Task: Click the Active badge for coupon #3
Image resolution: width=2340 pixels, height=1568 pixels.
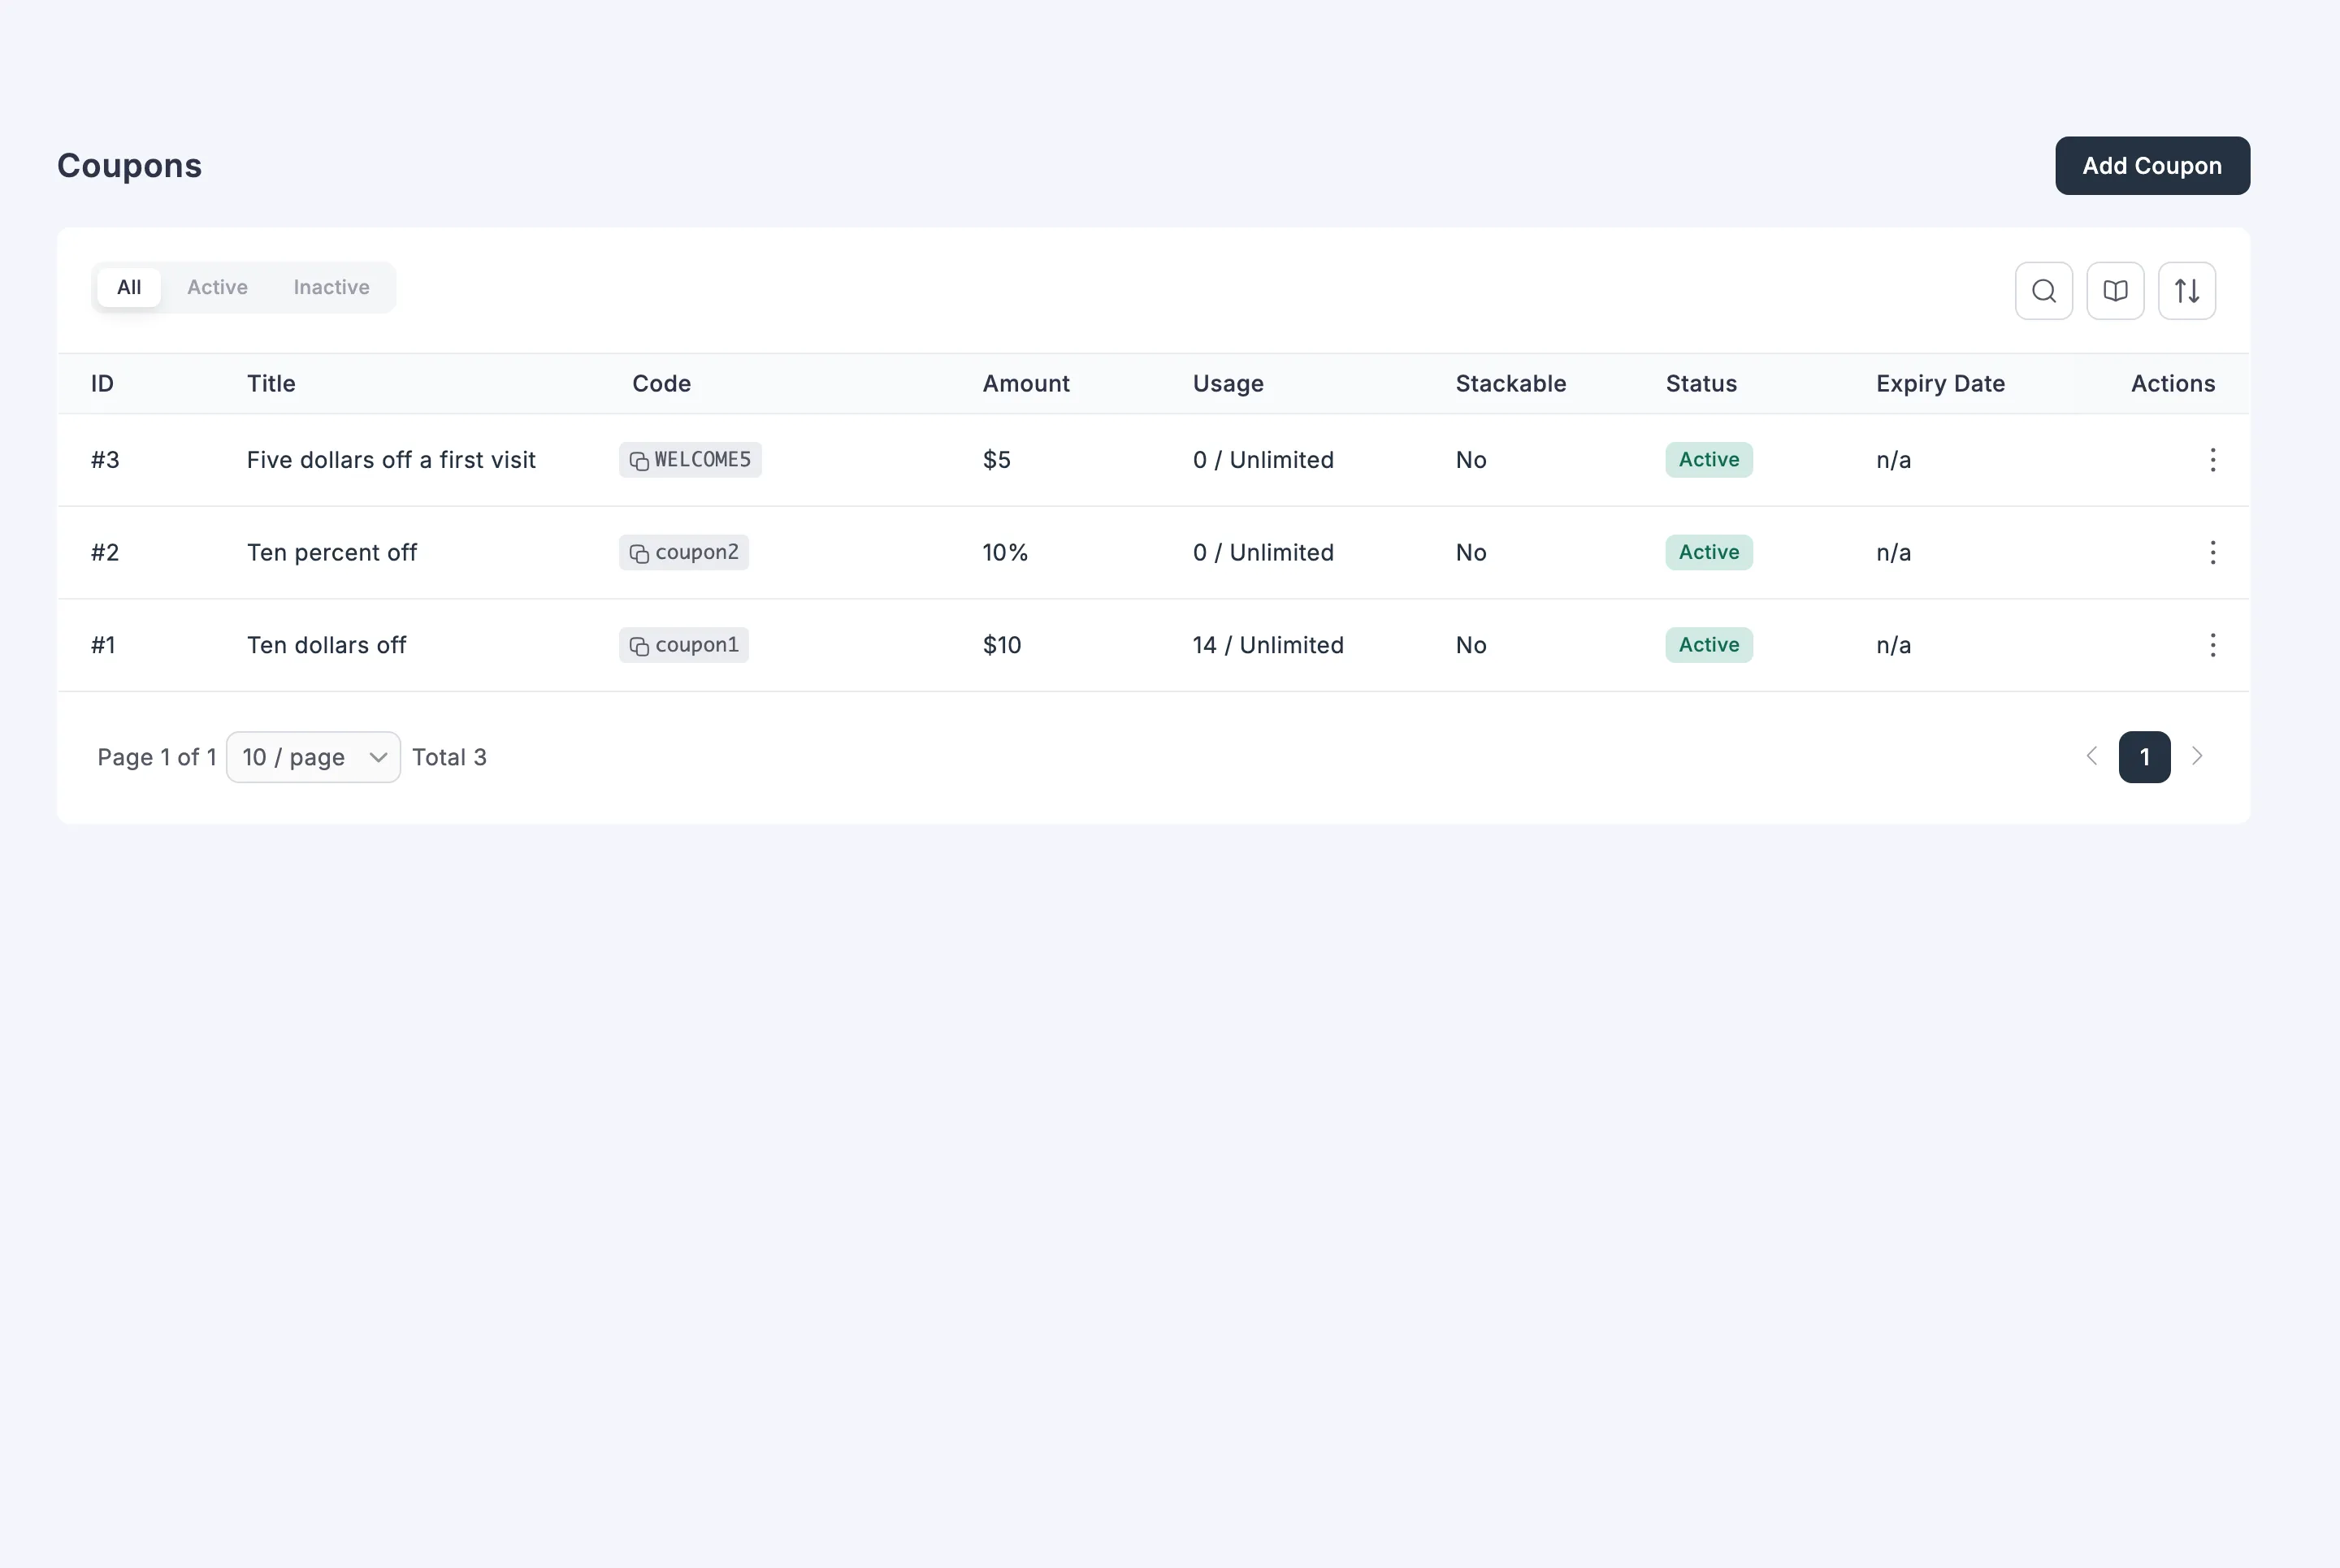Action: tap(1708, 460)
